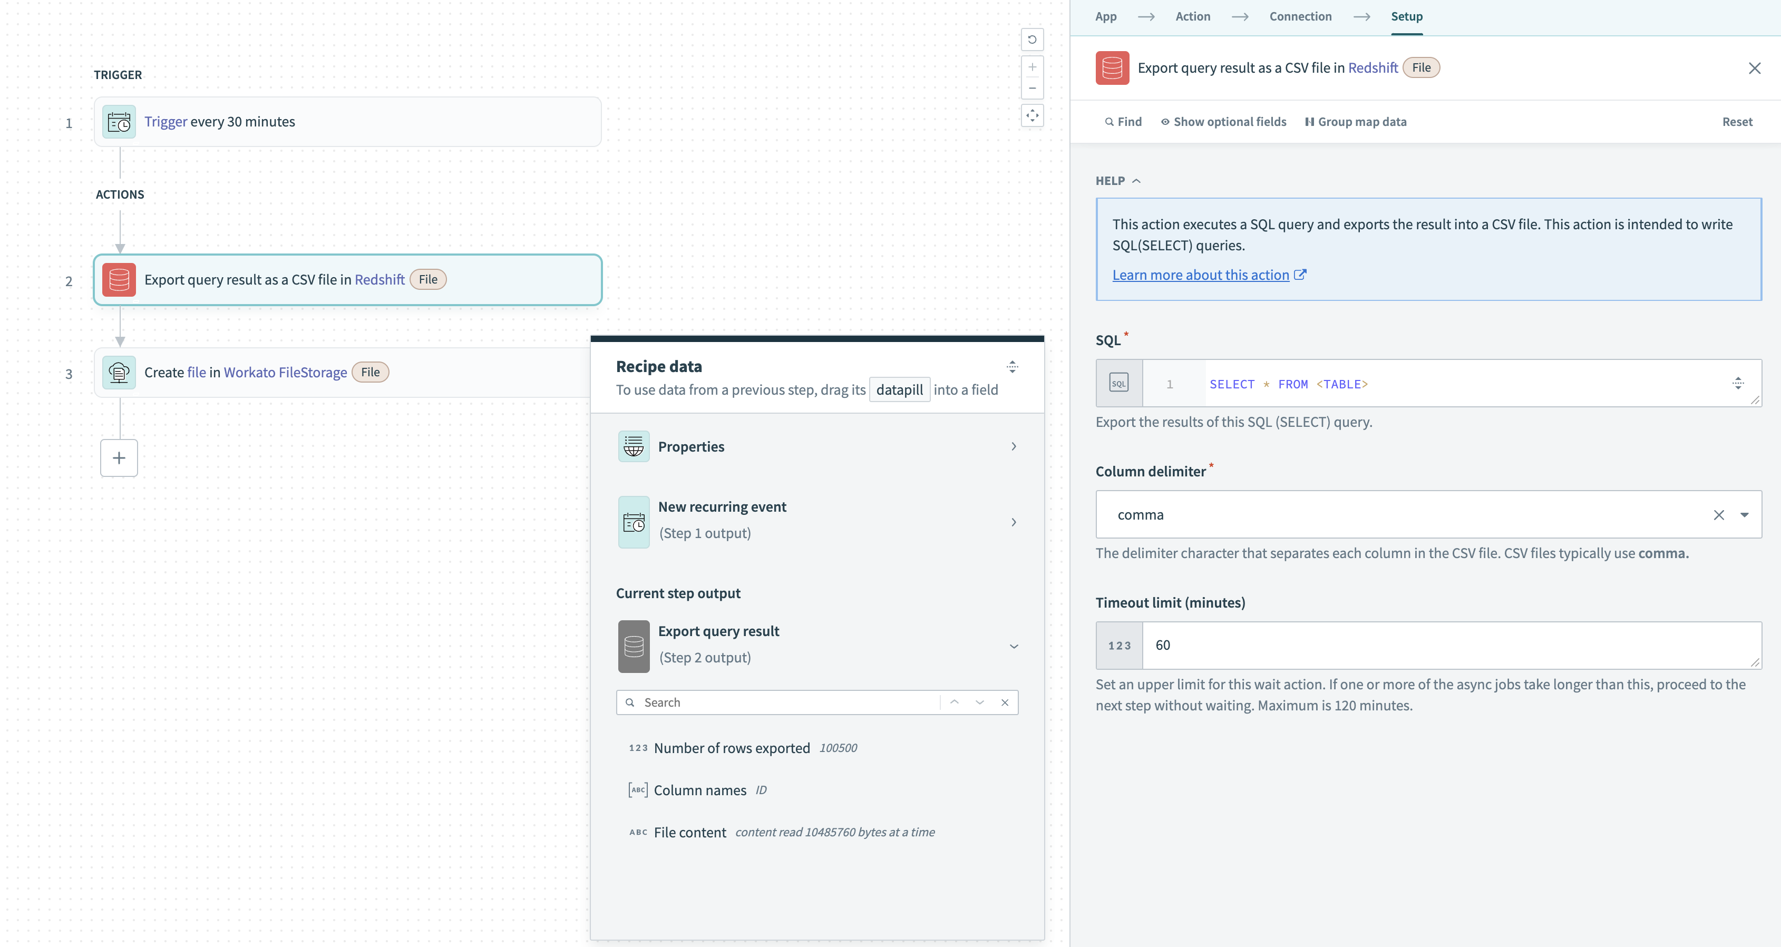Click the reset/refresh icon on the canvas
The height and width of the screenshot is (947, 1781).
pos(1030,39)
